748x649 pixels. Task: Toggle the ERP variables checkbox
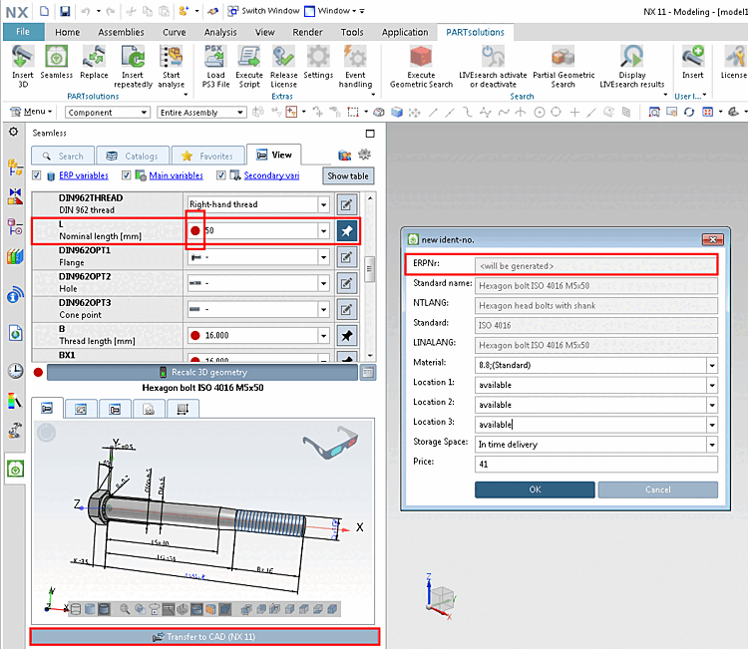tap(37, 175)
